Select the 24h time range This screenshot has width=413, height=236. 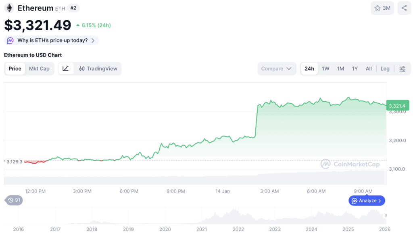coord(309,69)
